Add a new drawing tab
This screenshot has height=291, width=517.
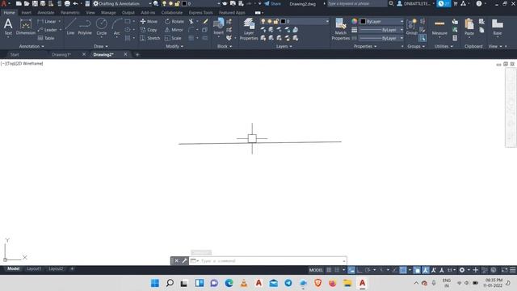[x=137, y=54]
